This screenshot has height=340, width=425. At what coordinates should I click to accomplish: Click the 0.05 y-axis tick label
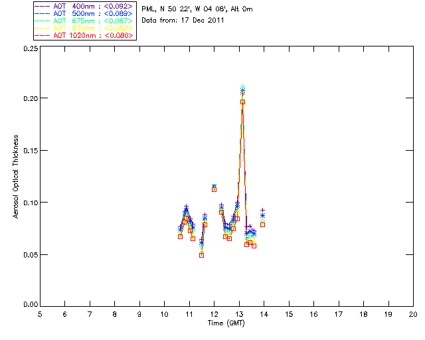point(31,255)
